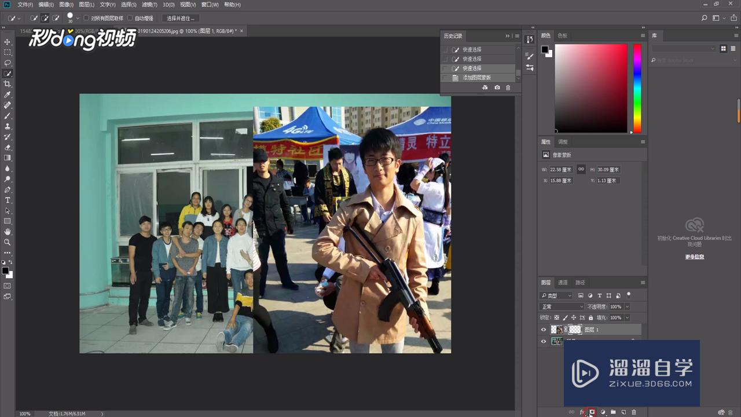Viewport: 741px width, 417px height.
Task: Delete the current history state via trash icon
Action: [508, 87]
